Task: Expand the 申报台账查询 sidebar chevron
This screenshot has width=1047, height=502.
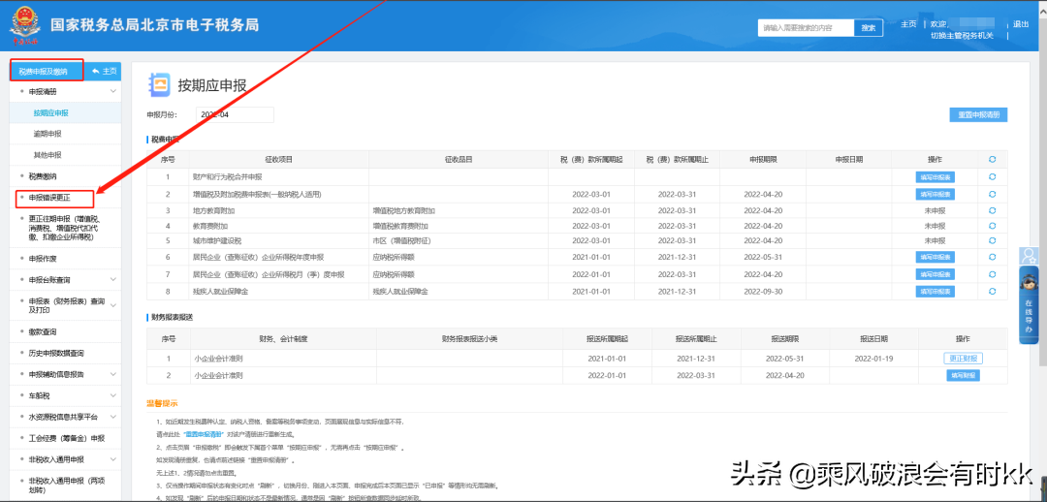Action: (112, 280)
